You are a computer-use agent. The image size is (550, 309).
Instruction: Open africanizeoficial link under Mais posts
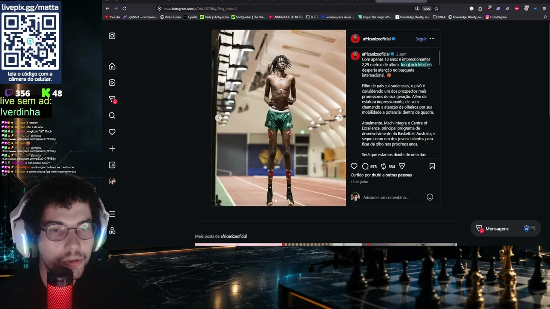click(234, 236)
